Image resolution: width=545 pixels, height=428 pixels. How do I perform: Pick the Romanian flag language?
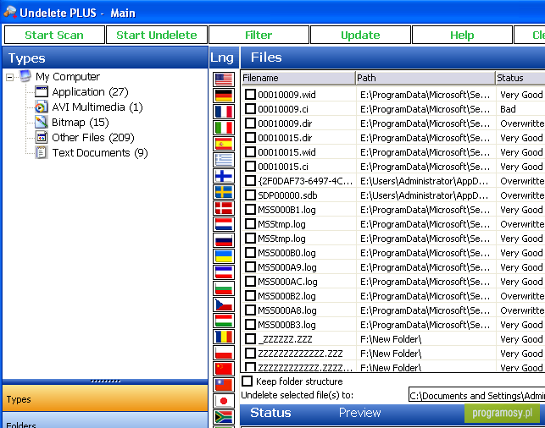224,337
